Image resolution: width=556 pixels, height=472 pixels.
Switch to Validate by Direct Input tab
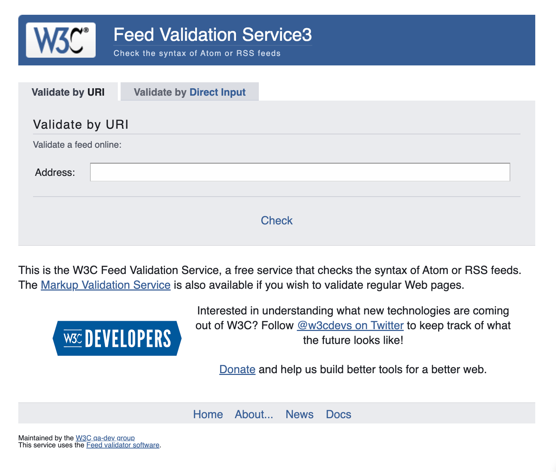pos(190,92)
